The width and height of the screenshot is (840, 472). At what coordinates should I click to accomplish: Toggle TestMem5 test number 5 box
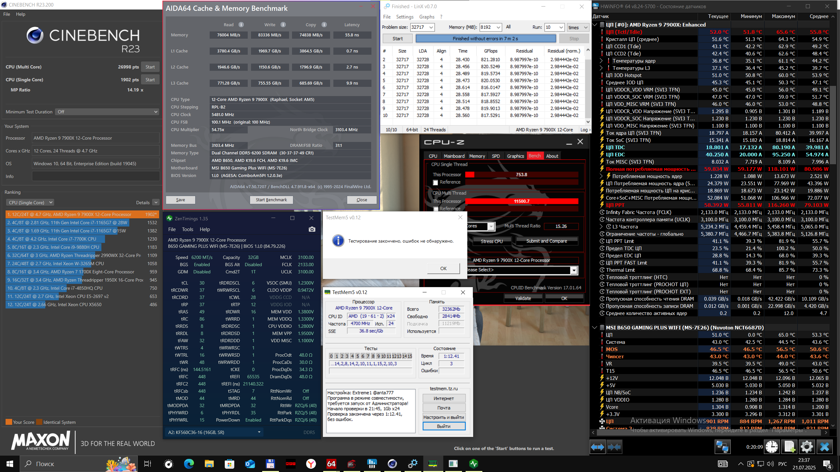click(357, 356)
